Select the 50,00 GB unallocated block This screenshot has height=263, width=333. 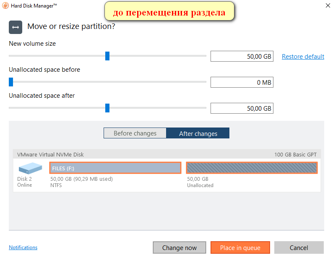pyautogui.click(x=252, y=168)
